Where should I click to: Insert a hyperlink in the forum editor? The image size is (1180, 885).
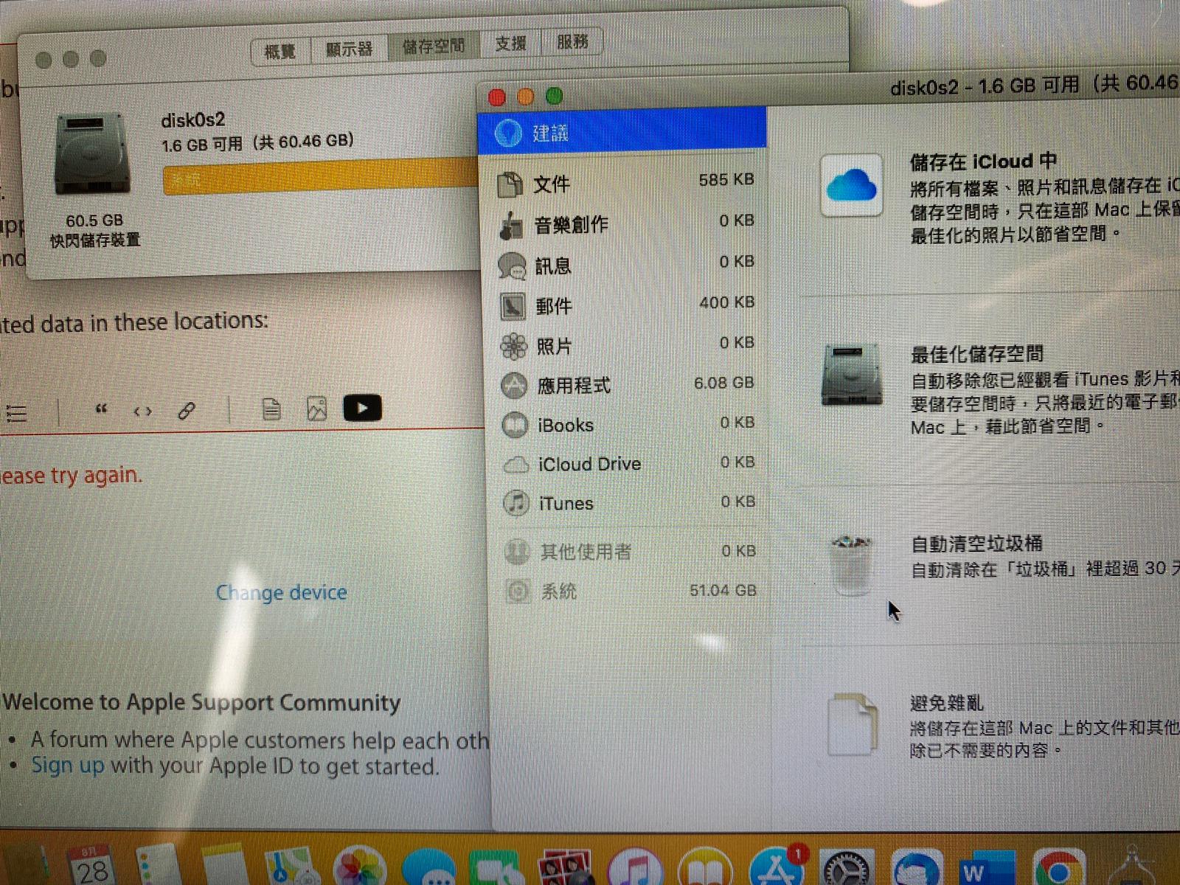click(x=187, y=410)
